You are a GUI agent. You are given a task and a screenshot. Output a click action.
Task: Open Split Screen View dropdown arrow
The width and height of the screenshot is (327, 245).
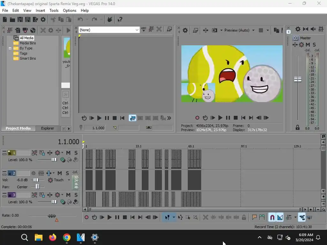[221, 30]
